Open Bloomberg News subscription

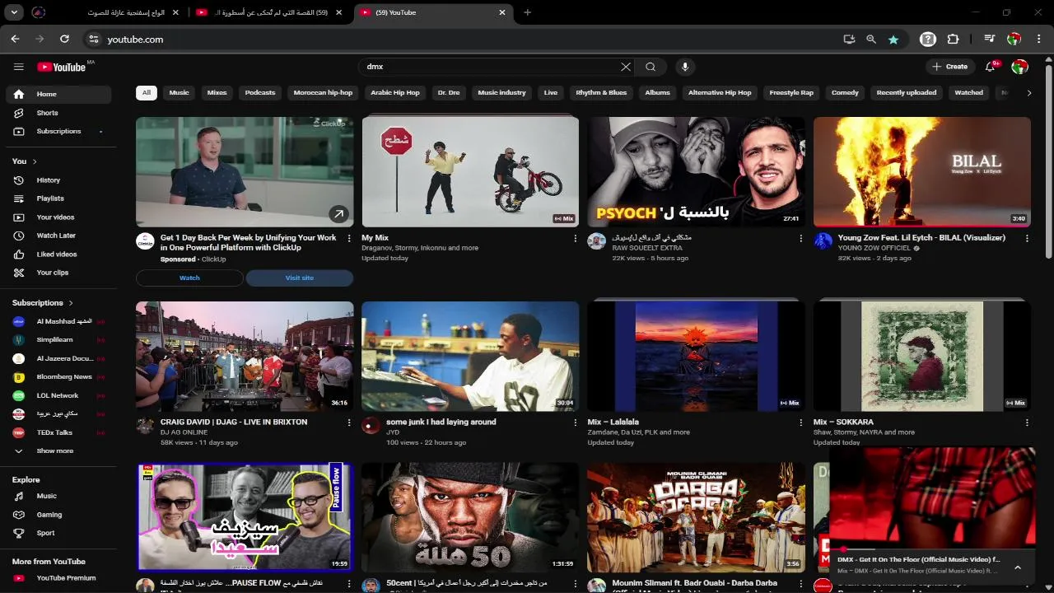[x=58, y=376]
